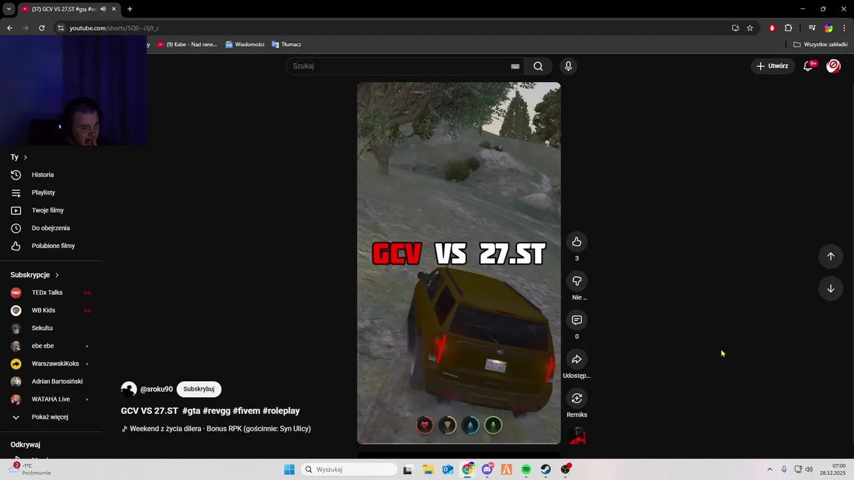This screenshot has height=480, width=854.
Task: Dislike the short with thumbs-down icon
Action: [x=576, y=281]
